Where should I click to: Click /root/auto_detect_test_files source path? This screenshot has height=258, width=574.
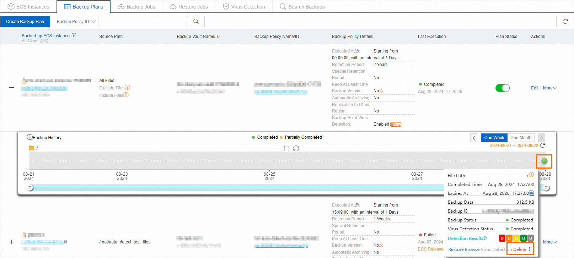[x=125, y=242]
